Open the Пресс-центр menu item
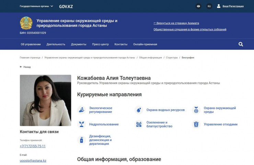Screen dimensions: 254x165 (x=100, y=44)
